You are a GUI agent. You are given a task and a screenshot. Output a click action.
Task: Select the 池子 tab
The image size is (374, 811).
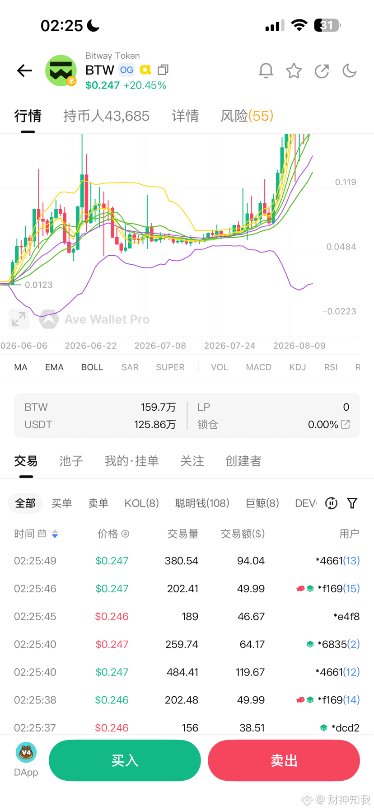pos(71,461)
